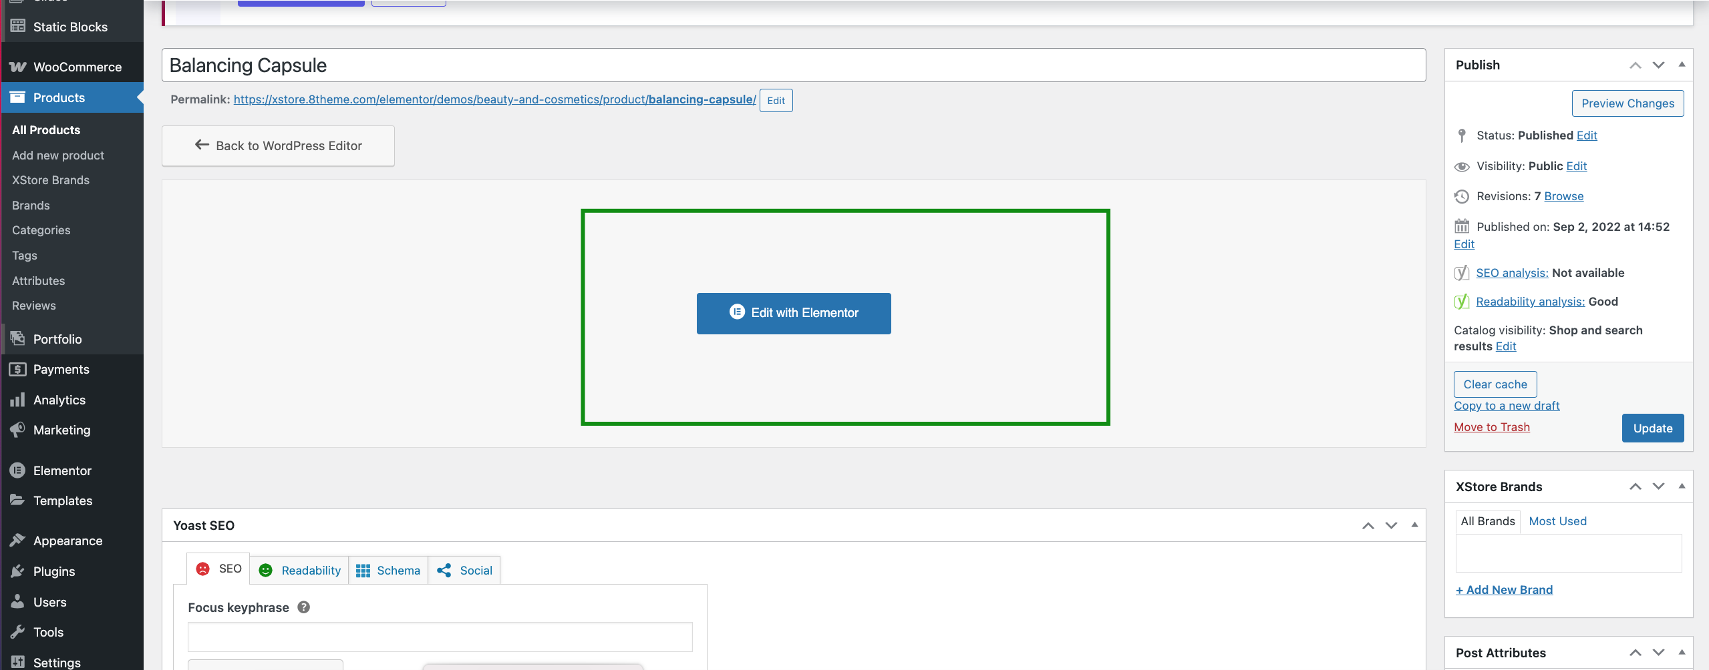This screenshot has height=670, width=1709.
Task: Click Preview Changes button
Action: coord(1627,103)
